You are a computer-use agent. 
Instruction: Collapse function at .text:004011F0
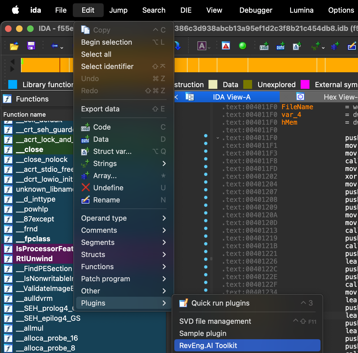pos(218,138)
